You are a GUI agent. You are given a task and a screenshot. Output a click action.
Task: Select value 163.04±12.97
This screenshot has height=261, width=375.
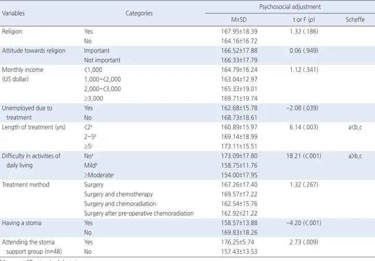click(239, 79)
